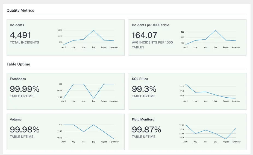Select April starting point on SQL Rules chart
This screenshot has height=155, width=253.
(186, 84)
